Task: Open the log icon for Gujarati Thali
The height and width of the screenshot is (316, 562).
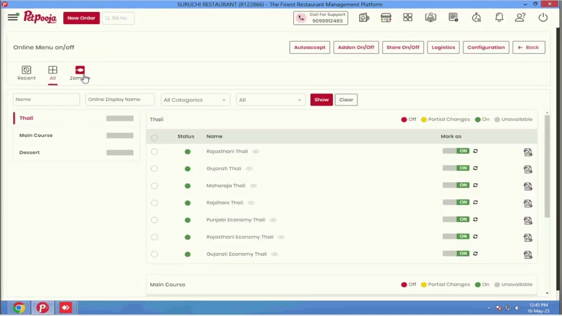Action: pos(528,169)
